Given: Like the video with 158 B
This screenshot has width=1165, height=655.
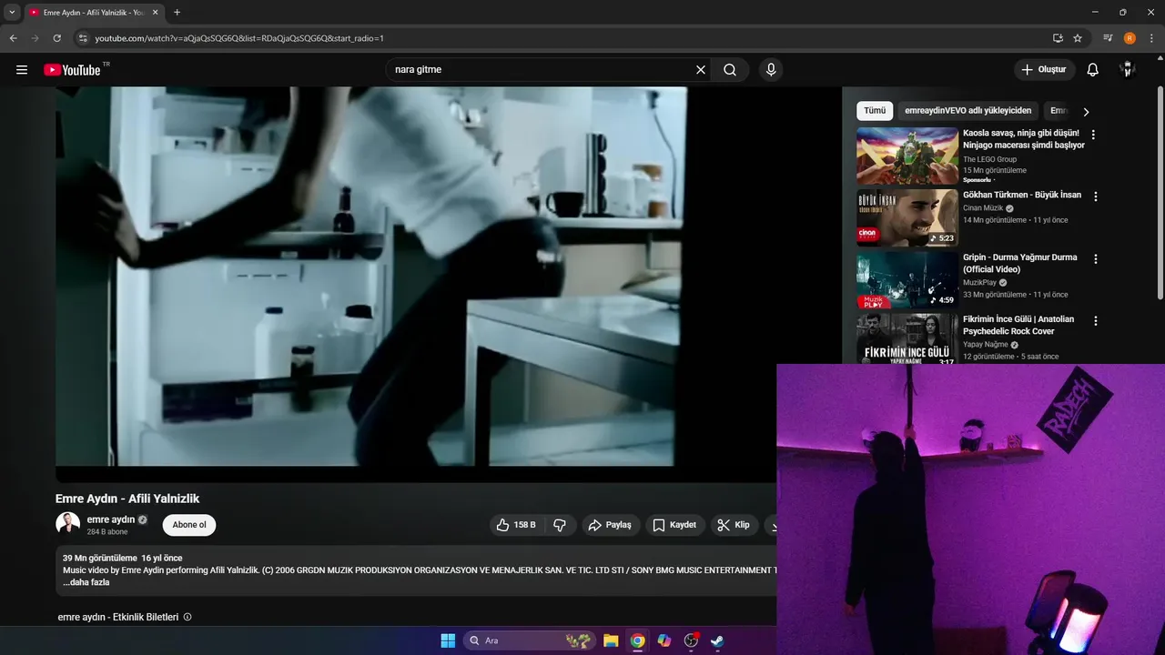Looking at the screenshot, I should click(x=515, y=525).
